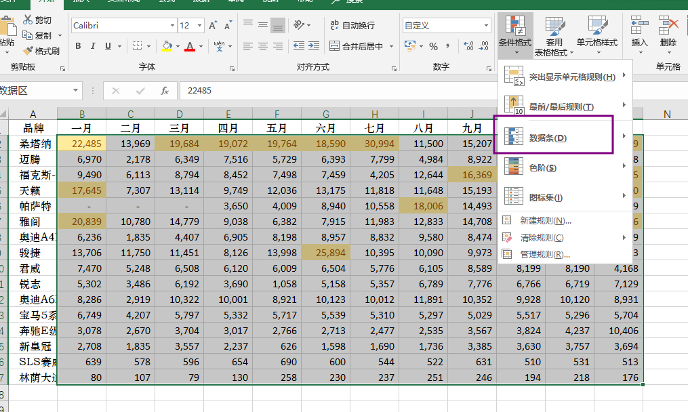Apply percent style
688x412 pixels.
tap(434, 46)
